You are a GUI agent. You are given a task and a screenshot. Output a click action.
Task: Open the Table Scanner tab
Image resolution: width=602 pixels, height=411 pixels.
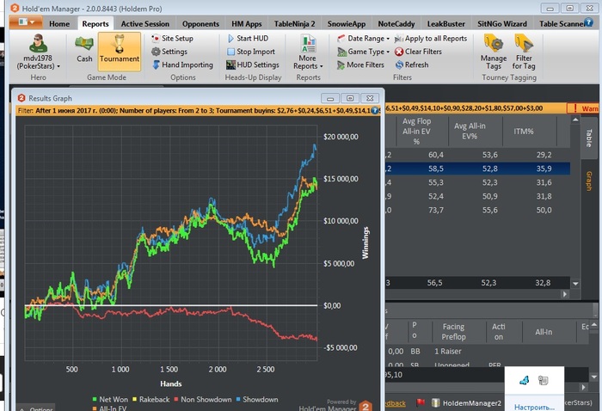[562, 24]
